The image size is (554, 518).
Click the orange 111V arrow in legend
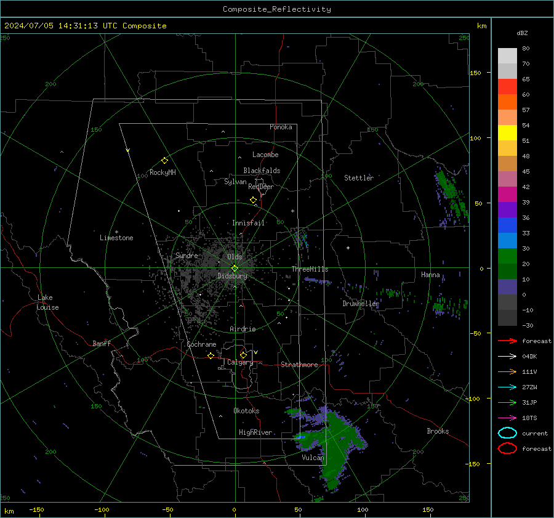[507, 371]
